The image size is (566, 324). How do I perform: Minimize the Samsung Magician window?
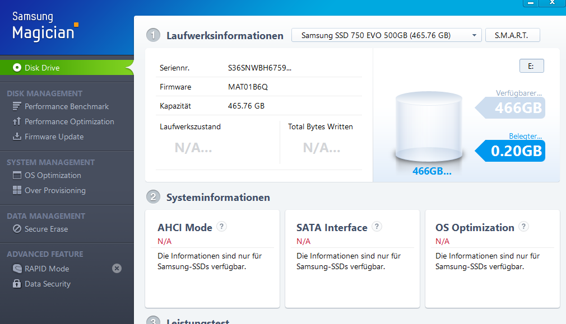tap(531, 3)
